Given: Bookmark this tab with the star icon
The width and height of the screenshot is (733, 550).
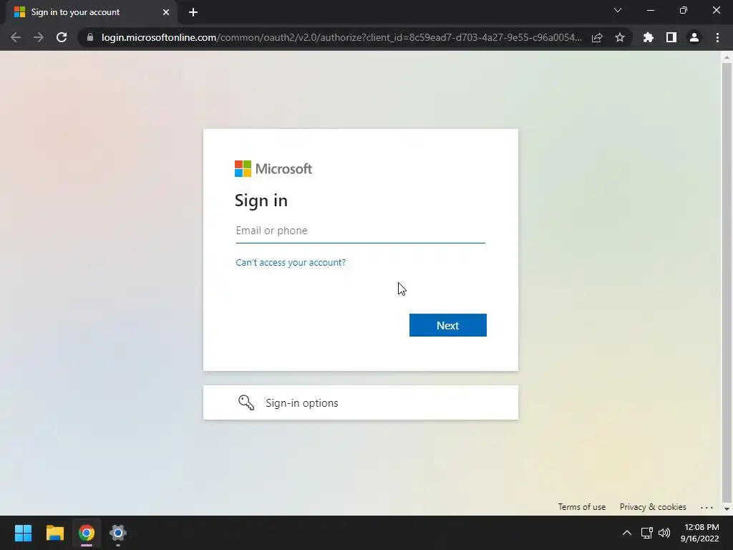Looking at the screenshot, I should pos(620,37).
